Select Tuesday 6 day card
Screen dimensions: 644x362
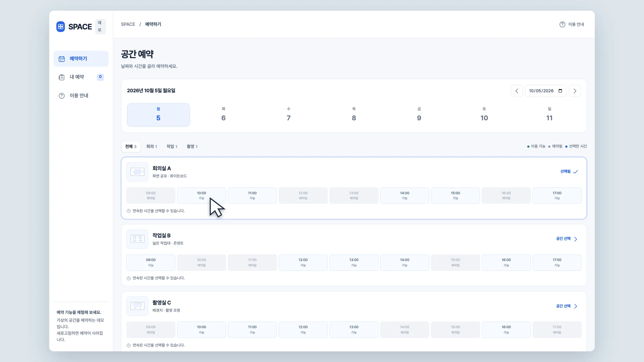coord(224,115)
